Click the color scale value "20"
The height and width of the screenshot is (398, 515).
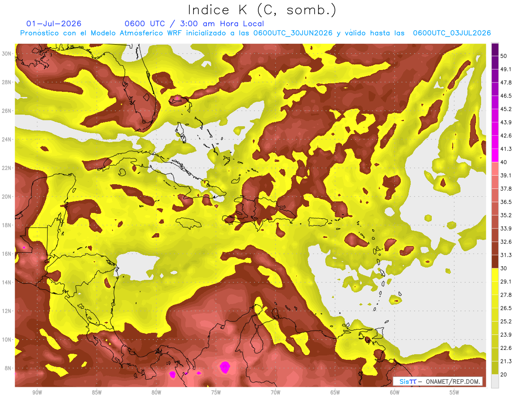503,375
